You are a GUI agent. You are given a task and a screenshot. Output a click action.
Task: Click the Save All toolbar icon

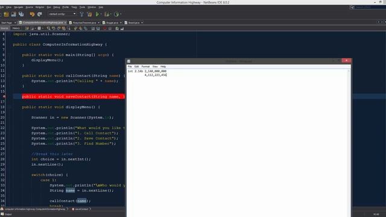coord(21,14)
